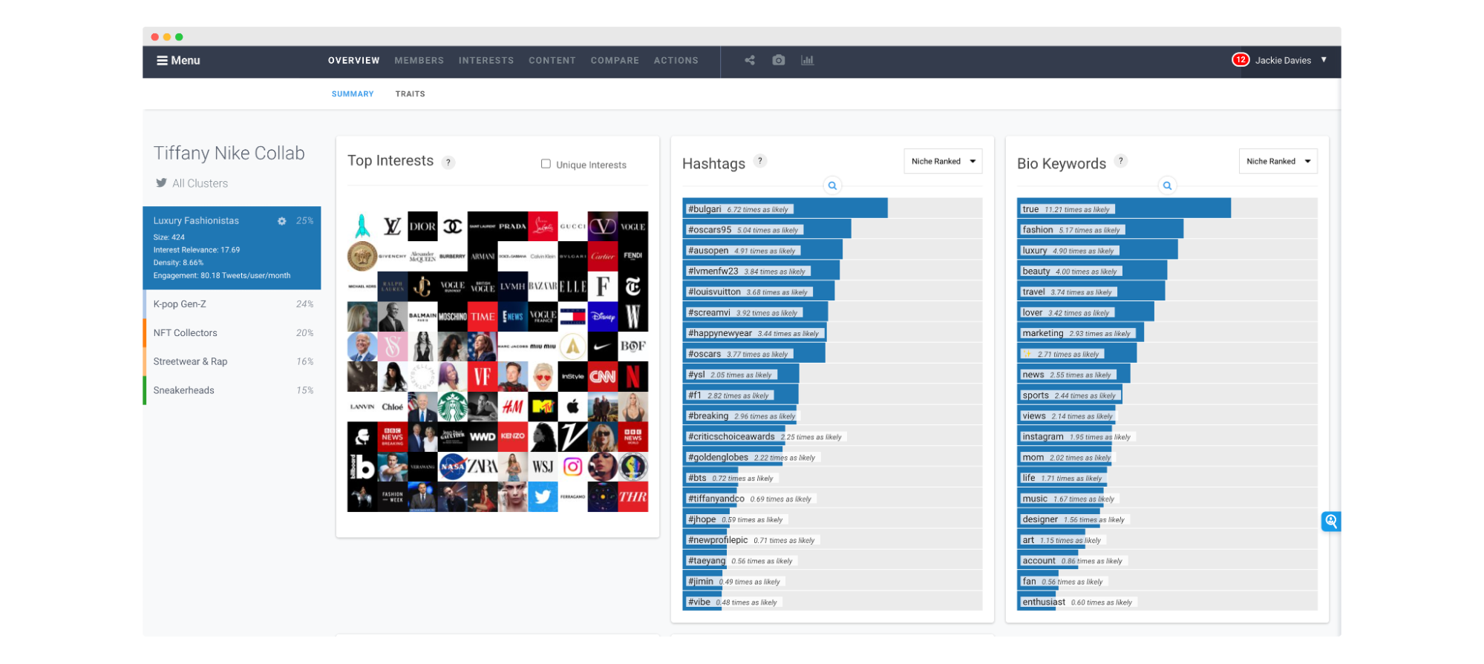Open the red notifications badge showing 12
The height and width of the screenshot is (664, 1484).
(1241, 60)
